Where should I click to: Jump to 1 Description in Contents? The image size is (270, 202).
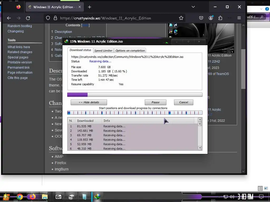tap(61, 32)
